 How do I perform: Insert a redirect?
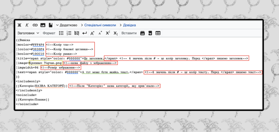pyautogui.click(x=150, y=33)
